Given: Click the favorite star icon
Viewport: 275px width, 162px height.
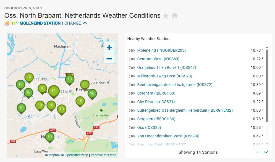Looking at the screenshot, I should (166, 16).
